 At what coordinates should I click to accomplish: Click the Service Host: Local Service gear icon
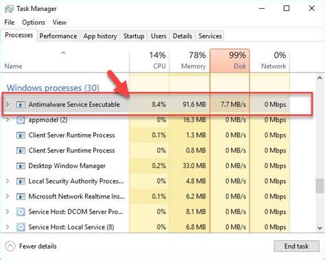[21, 227]
